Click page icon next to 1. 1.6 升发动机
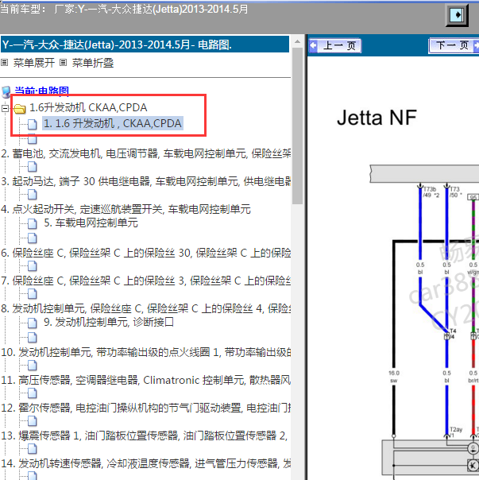The image size is (479, 480). 32,124
